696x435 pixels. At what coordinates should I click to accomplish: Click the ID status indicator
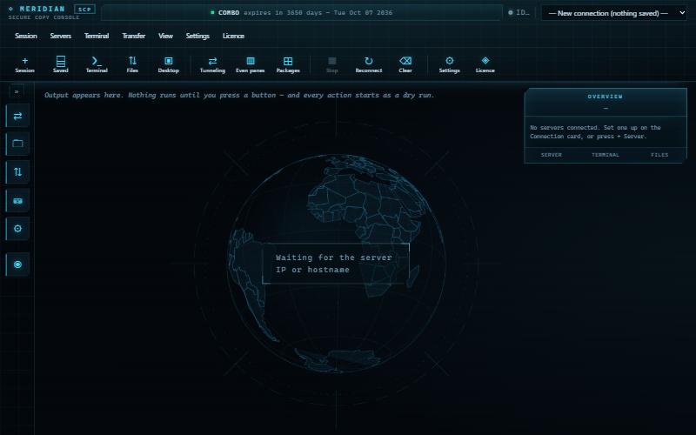pos(519,12)
